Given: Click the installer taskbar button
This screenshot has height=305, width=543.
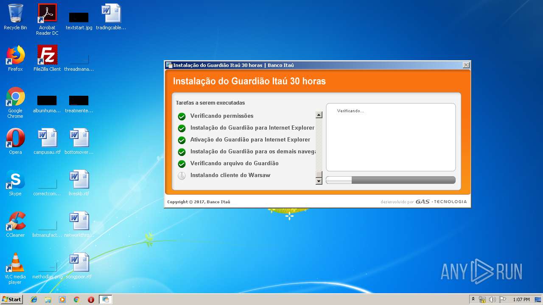Looking at the screenshot, I should (x=106, y=299).
